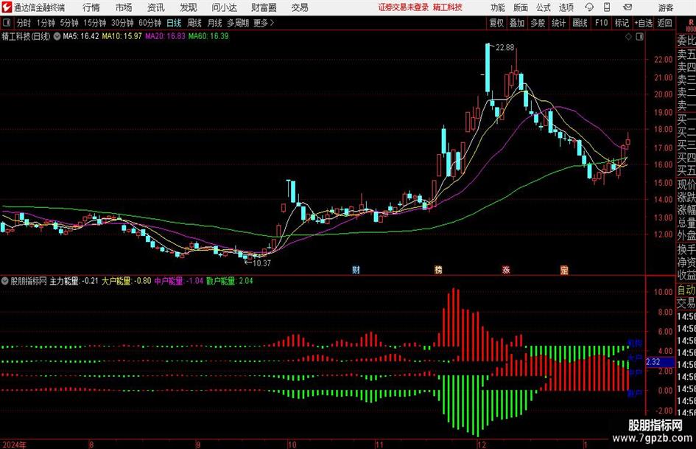Open the 版面 menu
This screenshot has width=696, height=449.
tap(521, 7)
